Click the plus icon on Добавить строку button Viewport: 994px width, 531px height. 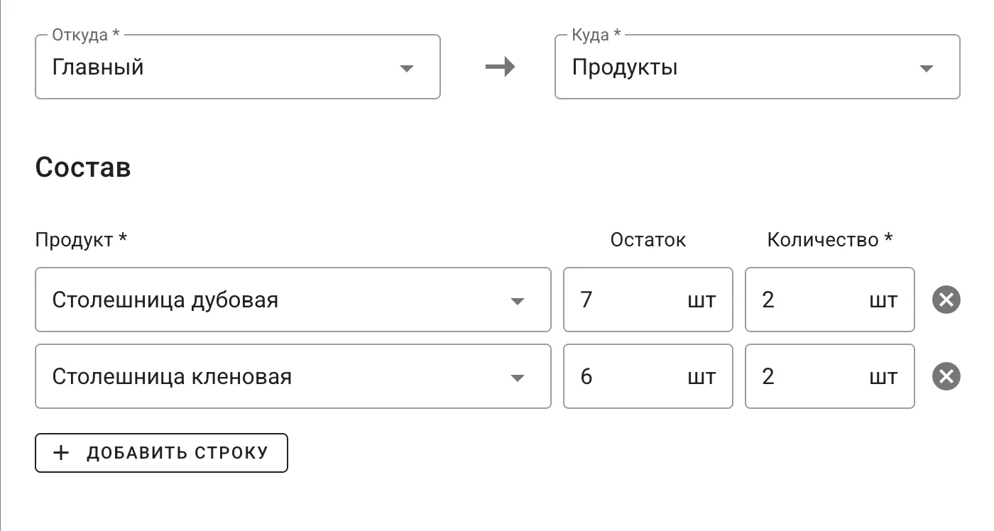pos(62,452)
